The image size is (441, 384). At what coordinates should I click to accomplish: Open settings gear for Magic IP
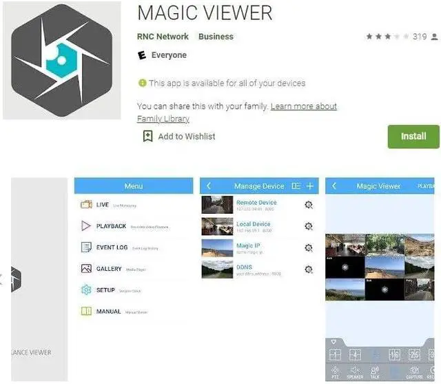pos(309,247)
